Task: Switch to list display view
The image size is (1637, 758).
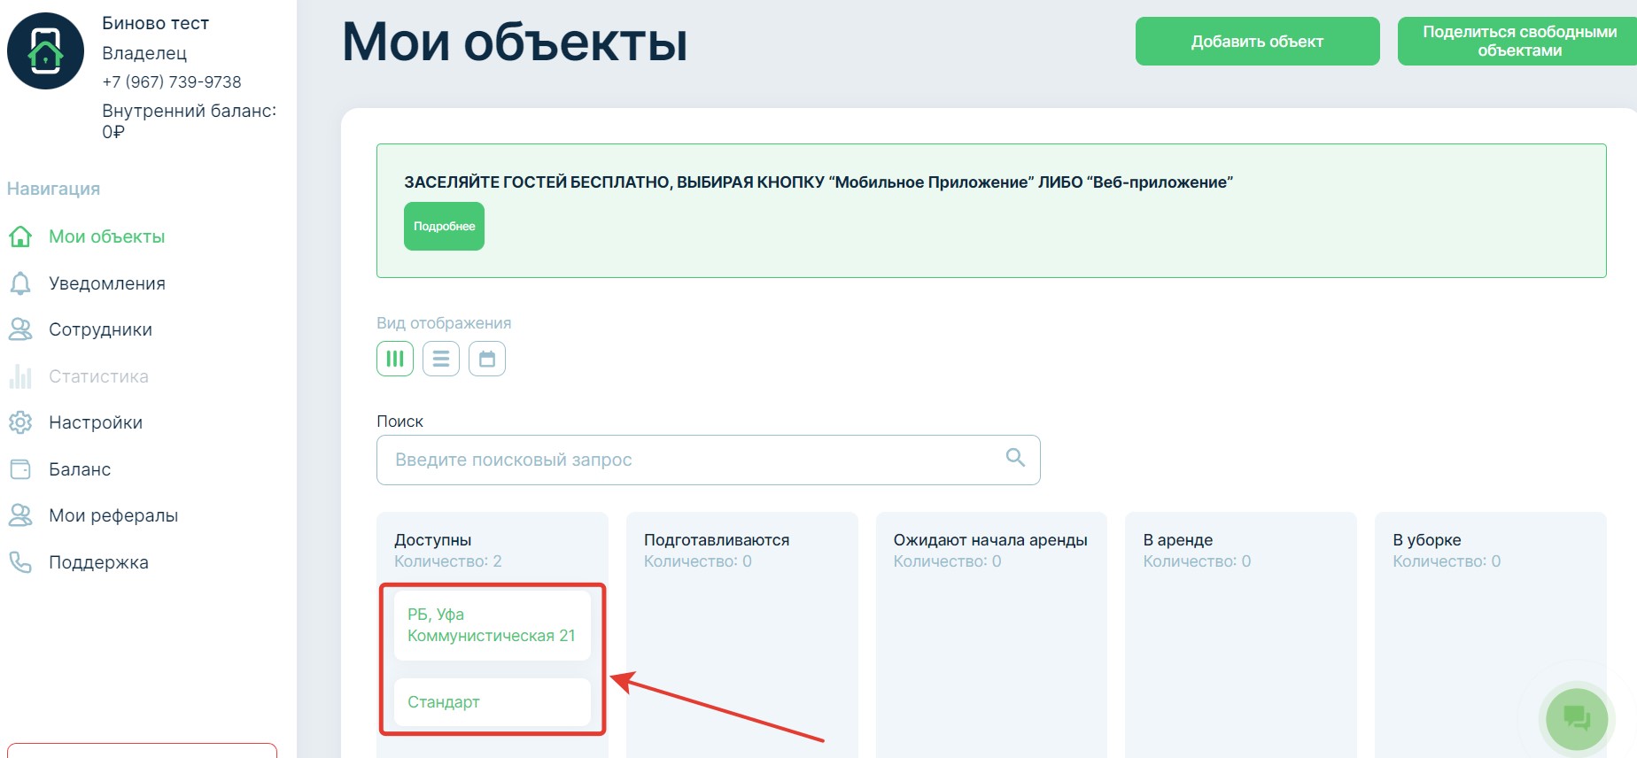Action: [x=441, y=359]
